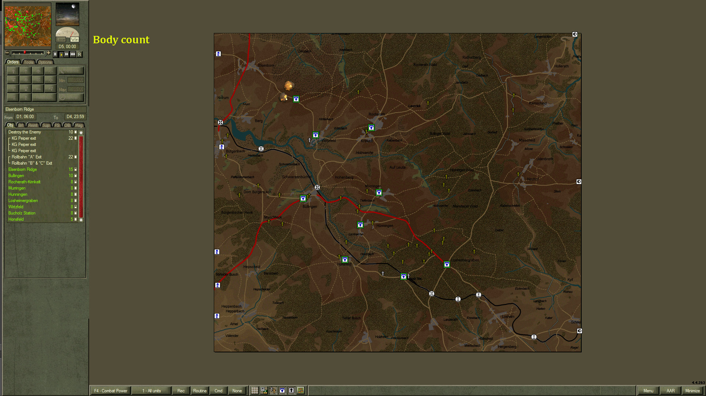Click the Elsenborn Ridge objective marker on map

click(x=296, y=99)
